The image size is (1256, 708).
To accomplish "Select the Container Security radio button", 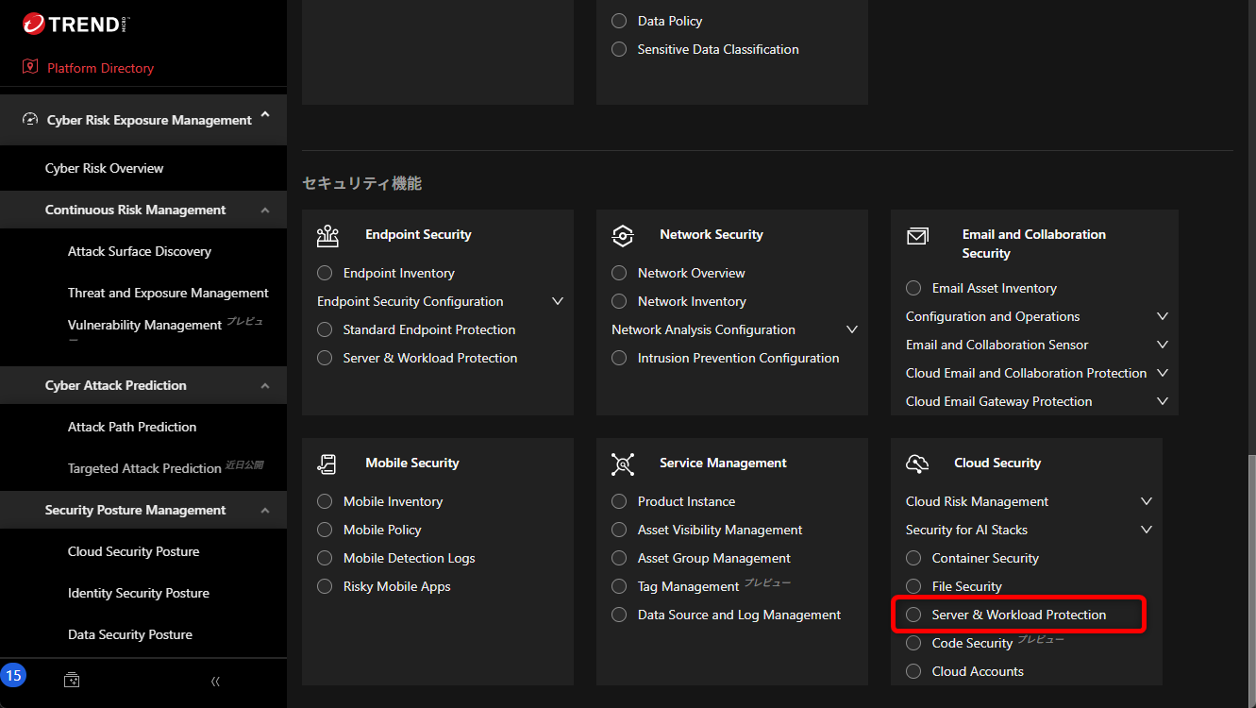I will 913,558.
